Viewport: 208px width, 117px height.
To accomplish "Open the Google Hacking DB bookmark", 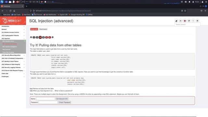I will coord(77,15).
